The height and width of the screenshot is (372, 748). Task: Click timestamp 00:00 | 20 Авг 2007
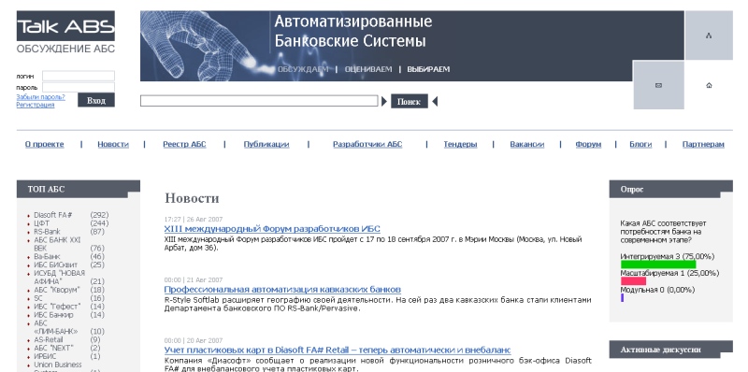[x=194, y=340]
